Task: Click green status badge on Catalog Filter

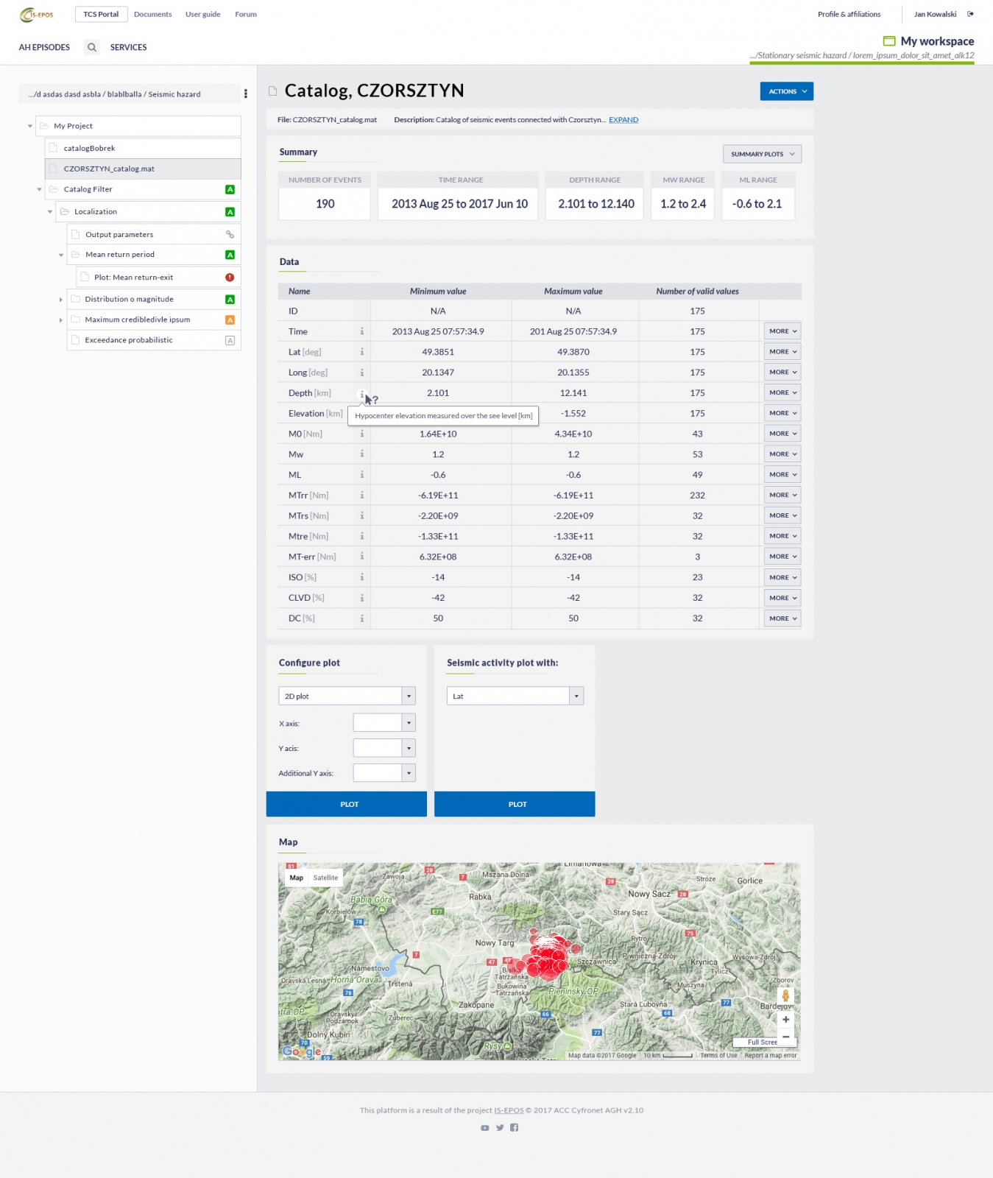Action: pos(230,190)
